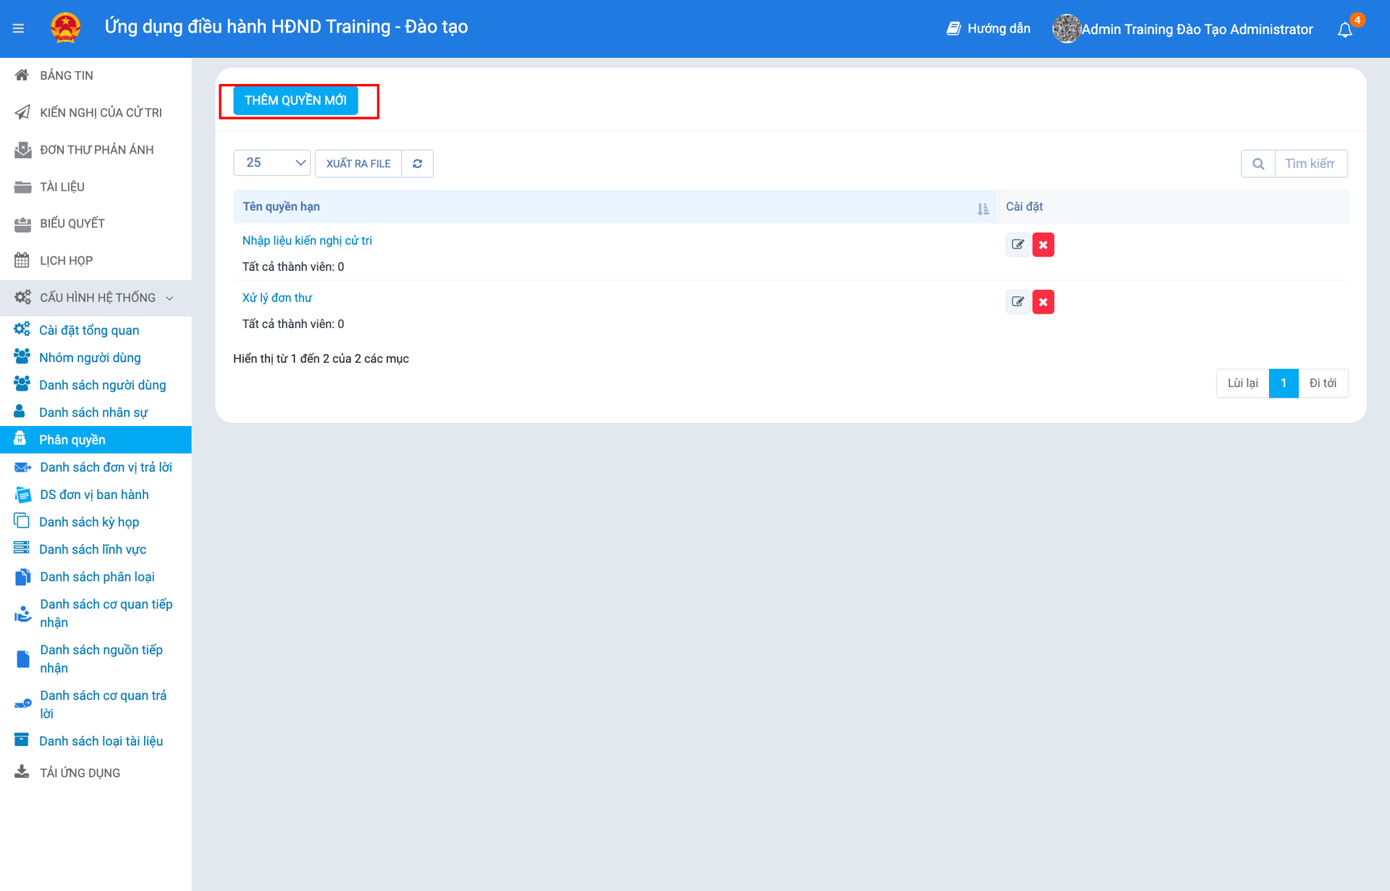
Task: Open the notifications bell icon
Action: (x=1344, y=30)
